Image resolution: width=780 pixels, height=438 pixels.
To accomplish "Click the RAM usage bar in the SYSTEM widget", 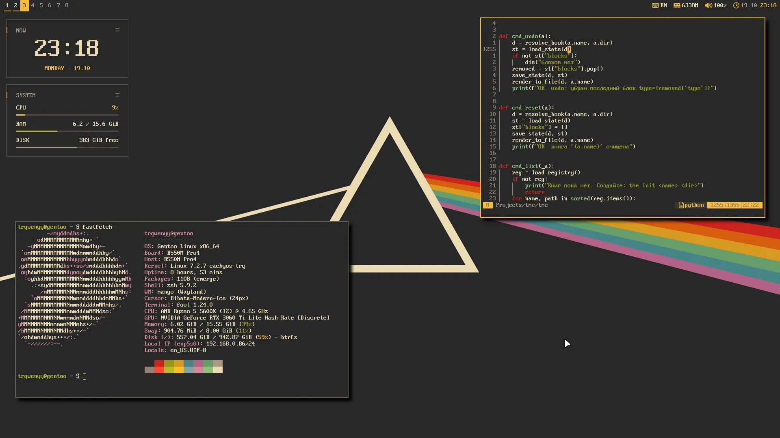I will [67, 131].
